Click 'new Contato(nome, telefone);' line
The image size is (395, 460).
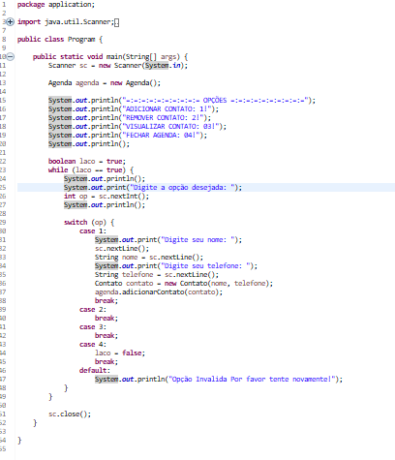184,284
